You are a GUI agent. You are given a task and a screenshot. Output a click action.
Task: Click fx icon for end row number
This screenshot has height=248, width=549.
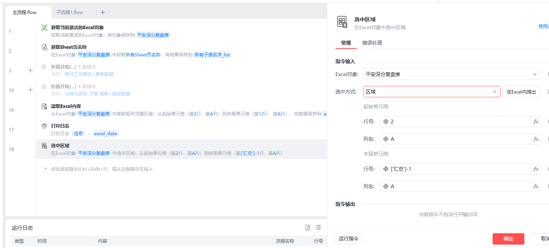click(536, 169)
